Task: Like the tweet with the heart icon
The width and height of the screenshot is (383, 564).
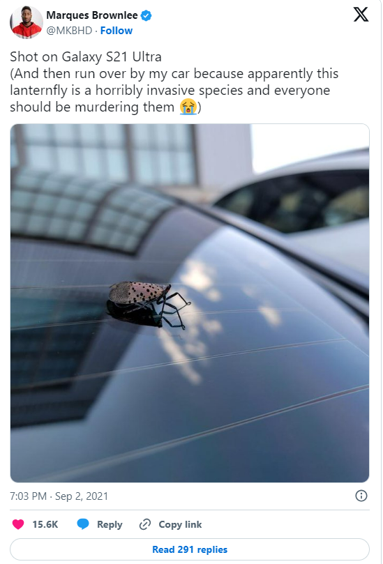Action: (x=18, y=524)
